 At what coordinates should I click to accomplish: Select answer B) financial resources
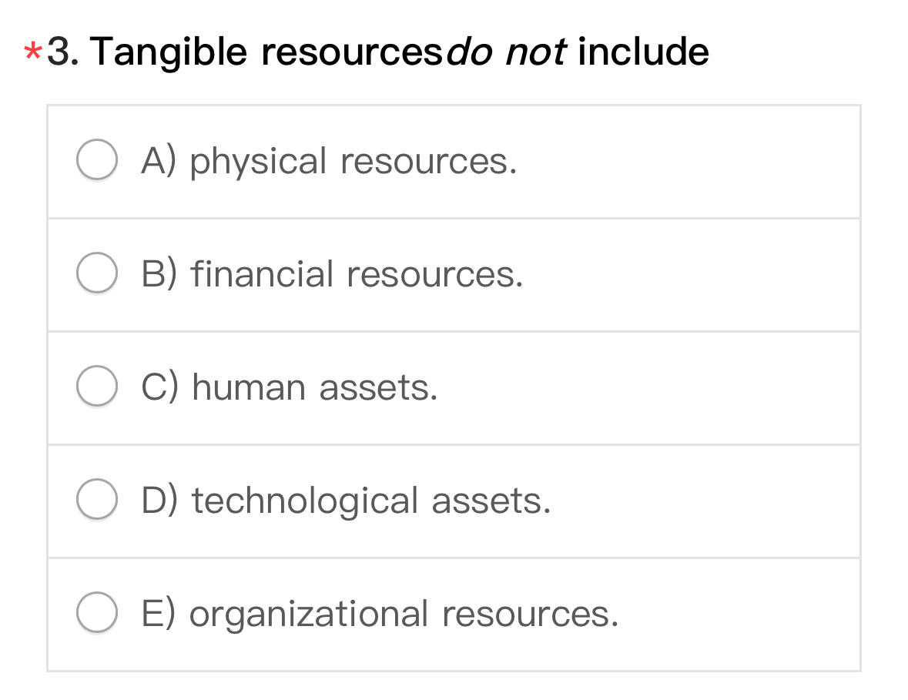pyautogui.click(x=333, y=273)
